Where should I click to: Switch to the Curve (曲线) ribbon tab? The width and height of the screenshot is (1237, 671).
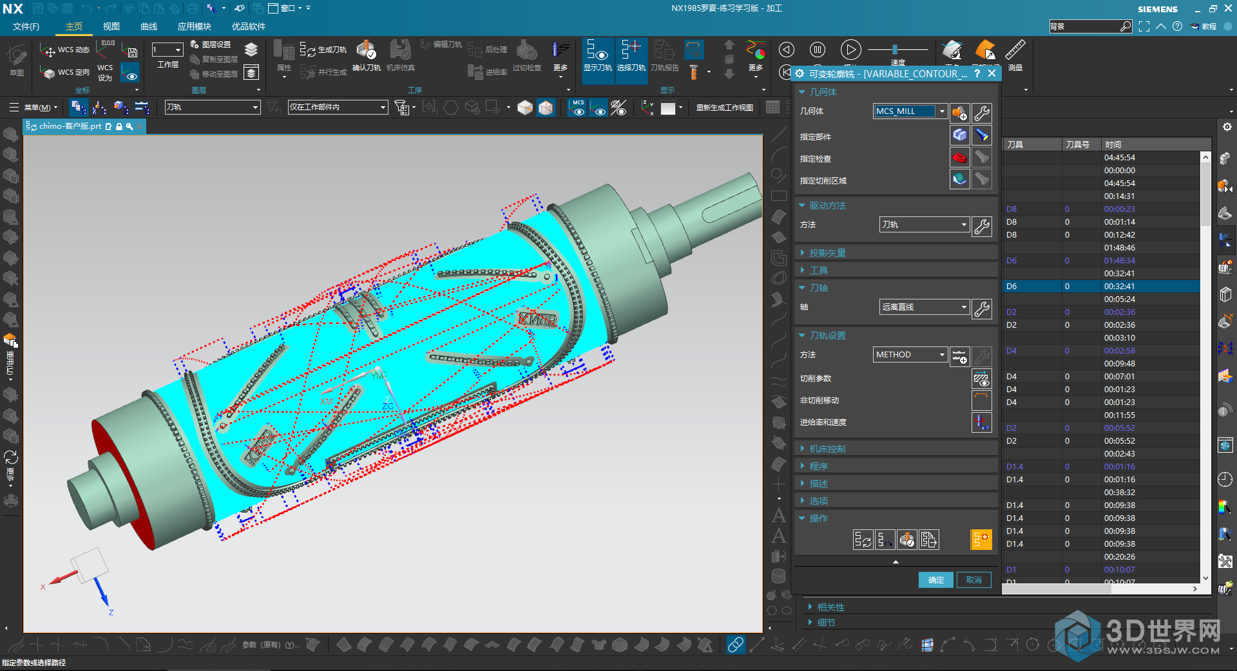[x=149, y=26]
